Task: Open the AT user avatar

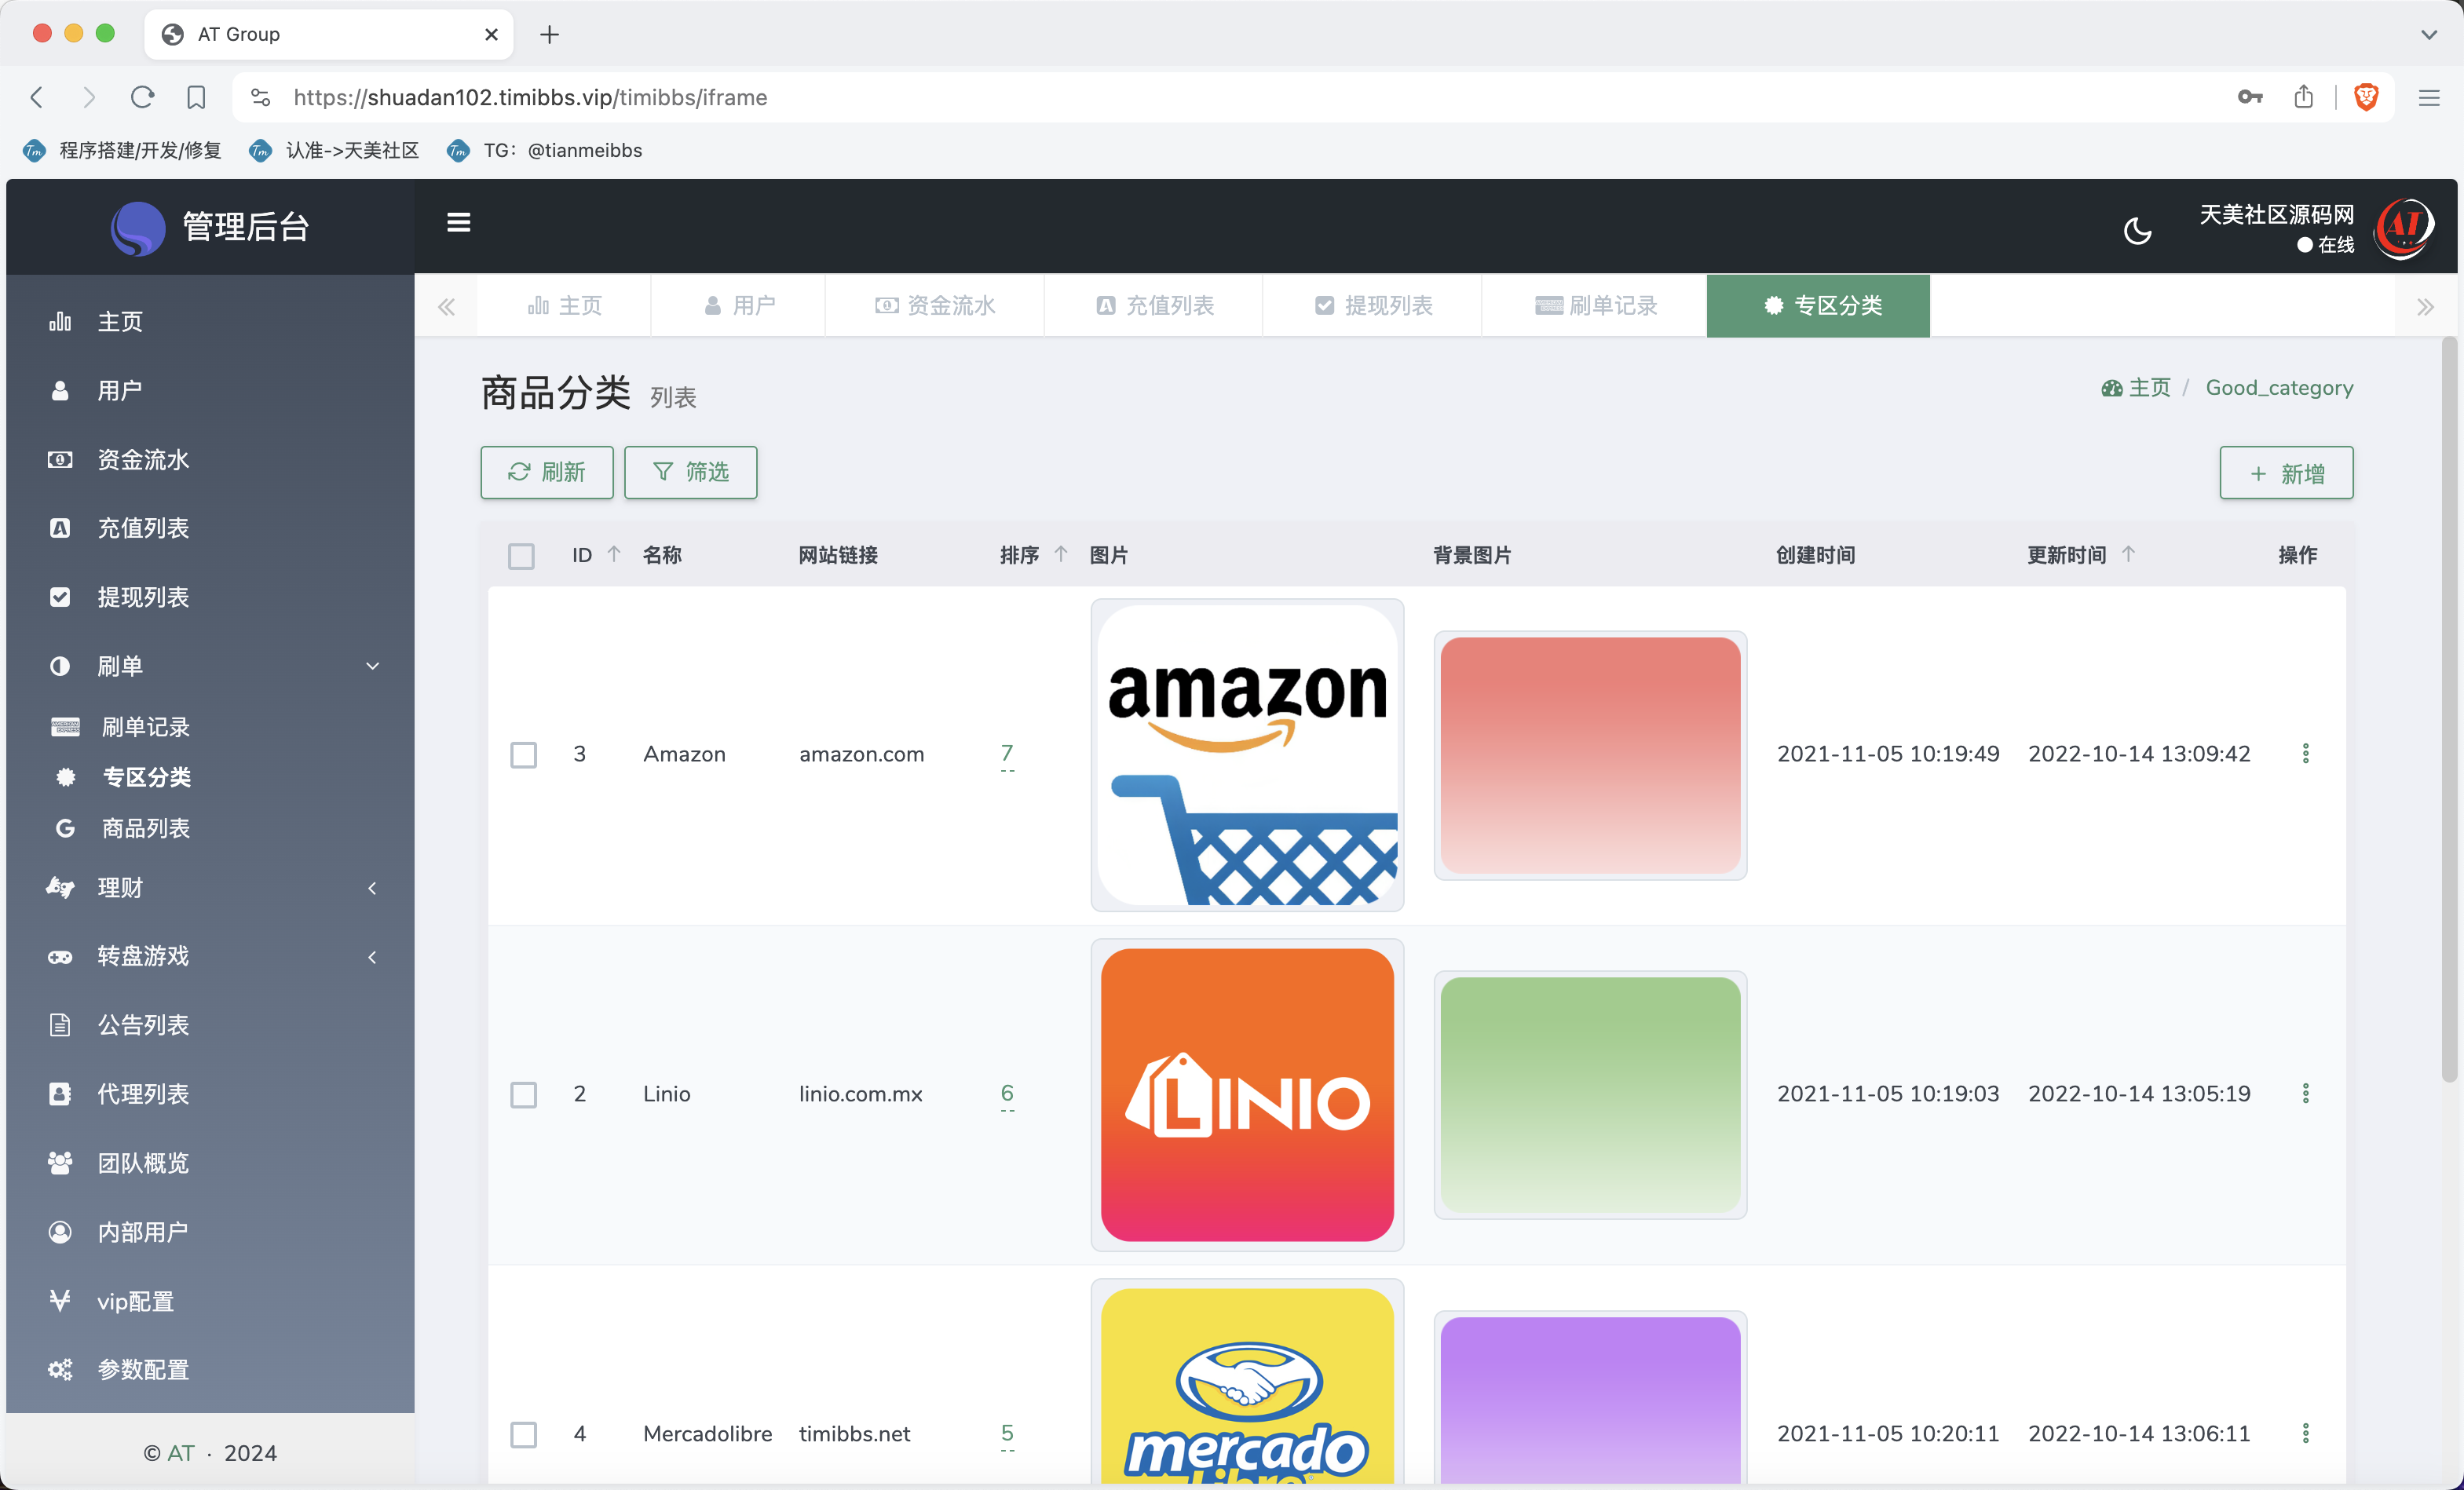Action: [x=2404, y=228]
